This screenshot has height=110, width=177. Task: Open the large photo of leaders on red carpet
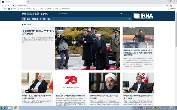point(87,49)
